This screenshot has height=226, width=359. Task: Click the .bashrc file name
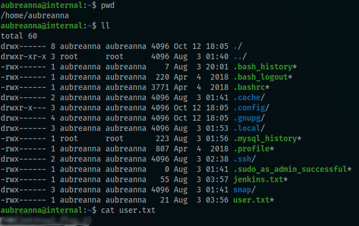tap(249, 87)
